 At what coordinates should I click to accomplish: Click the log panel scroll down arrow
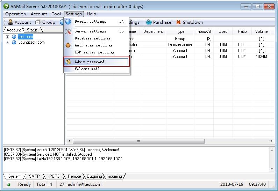point(272,169)
